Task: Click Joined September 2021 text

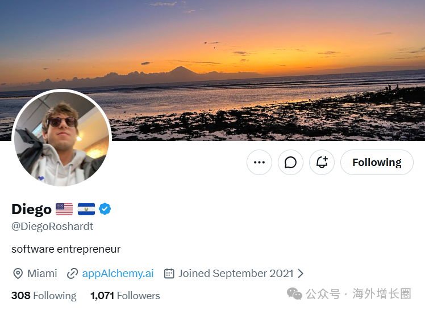Action: pos(236,274)
